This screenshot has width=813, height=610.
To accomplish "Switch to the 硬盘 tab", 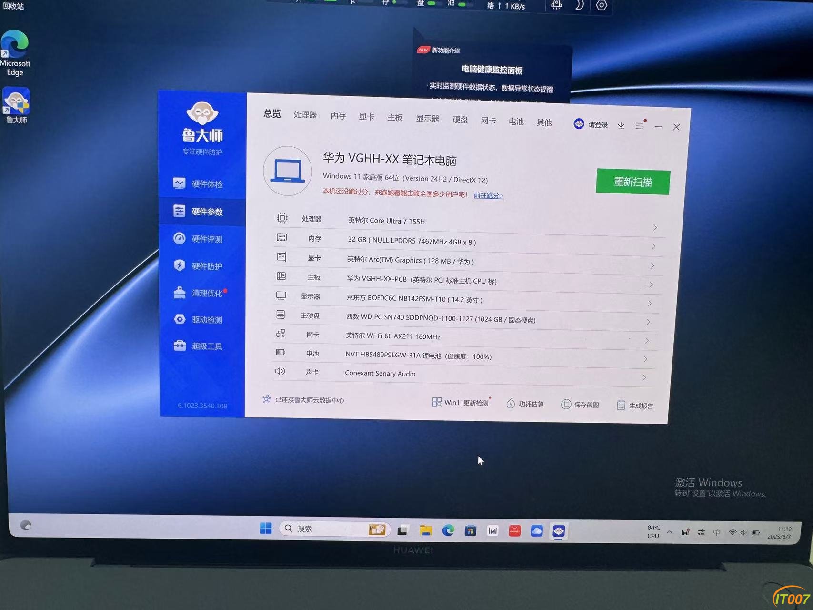I will pyautogui.click(x=460, y=120).
